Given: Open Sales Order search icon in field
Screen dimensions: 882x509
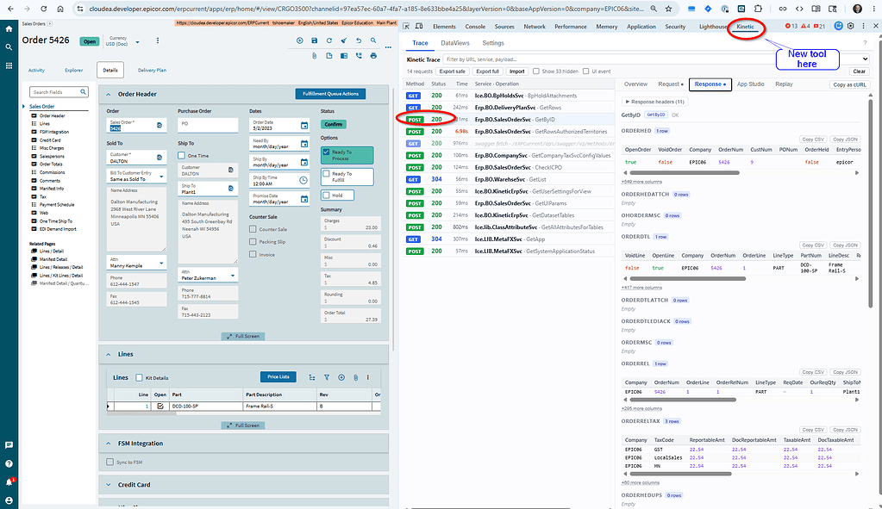Looking at the screenshot, I should pyautogui.click(x=160, y=125).
